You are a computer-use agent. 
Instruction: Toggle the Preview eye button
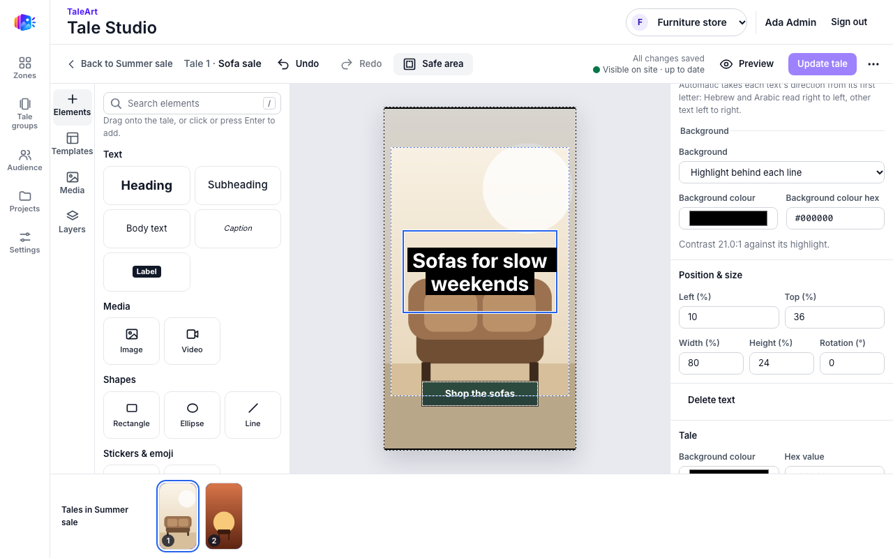click(x=746, y=63)
